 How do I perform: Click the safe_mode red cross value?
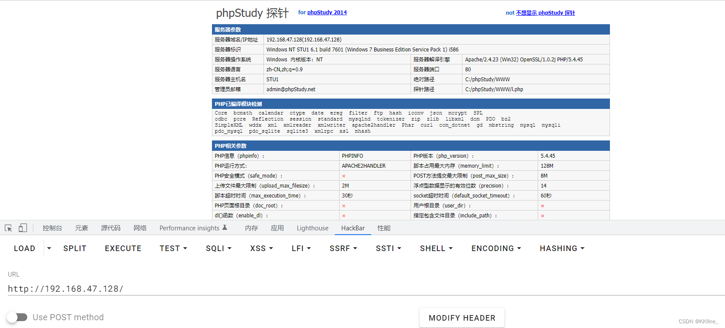tap(344, 176)
